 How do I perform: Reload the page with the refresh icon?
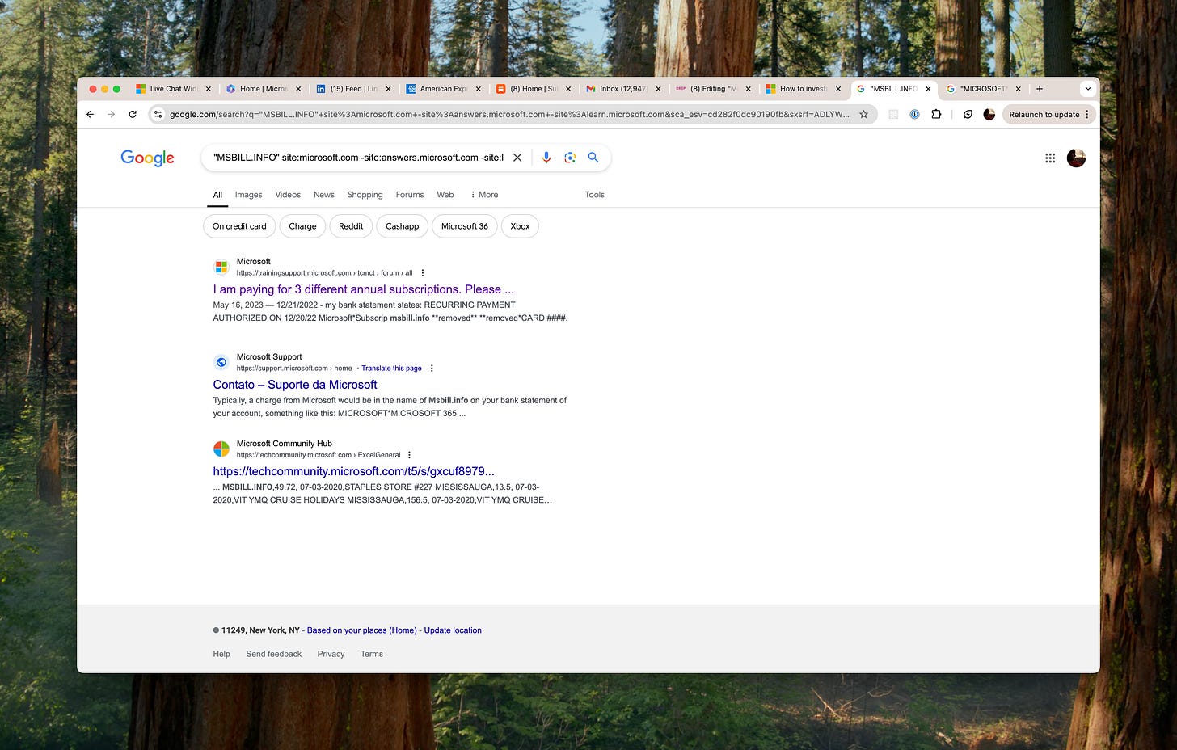click(133, 115)
